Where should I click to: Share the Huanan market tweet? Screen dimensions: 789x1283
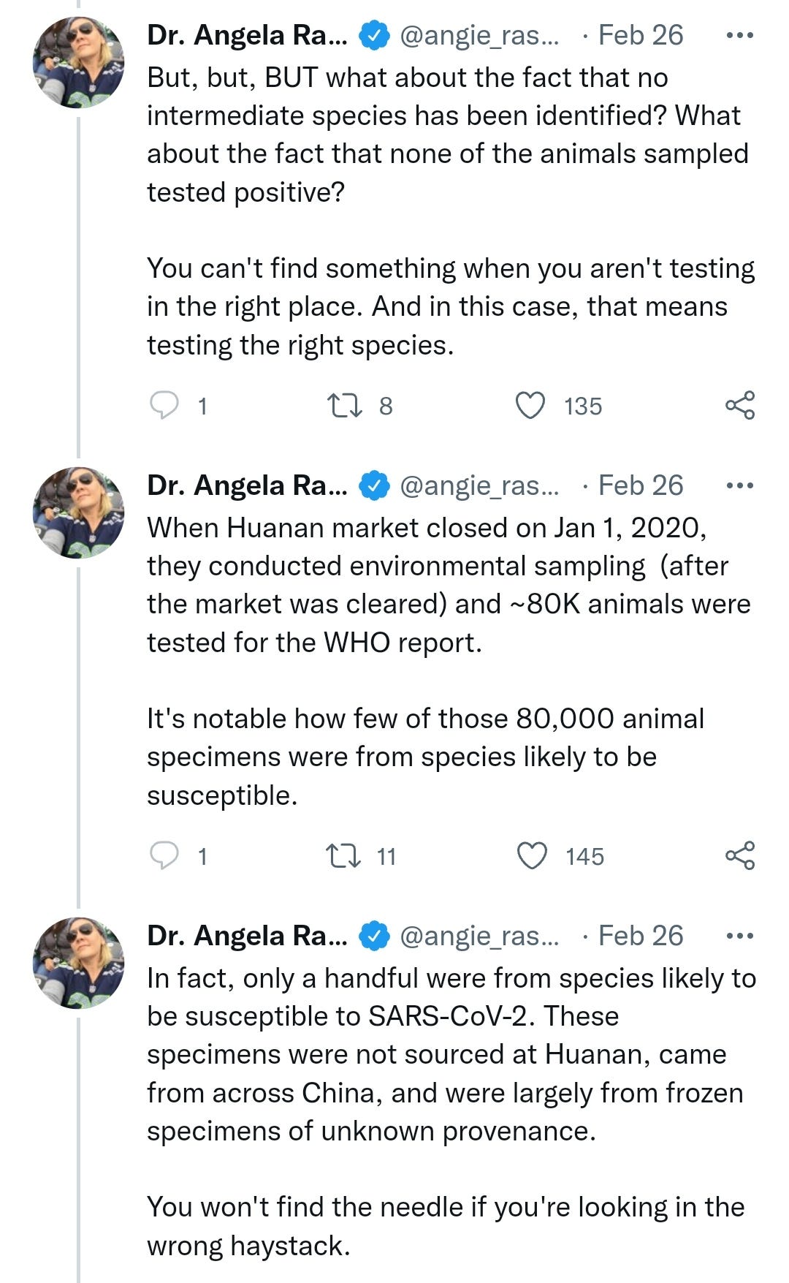[739, 855]
